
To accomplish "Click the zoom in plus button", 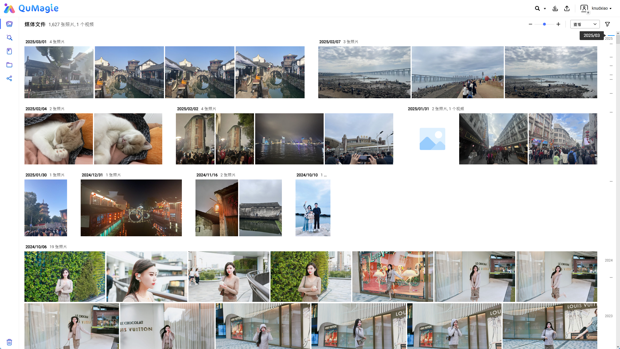I will click(558, 24).
